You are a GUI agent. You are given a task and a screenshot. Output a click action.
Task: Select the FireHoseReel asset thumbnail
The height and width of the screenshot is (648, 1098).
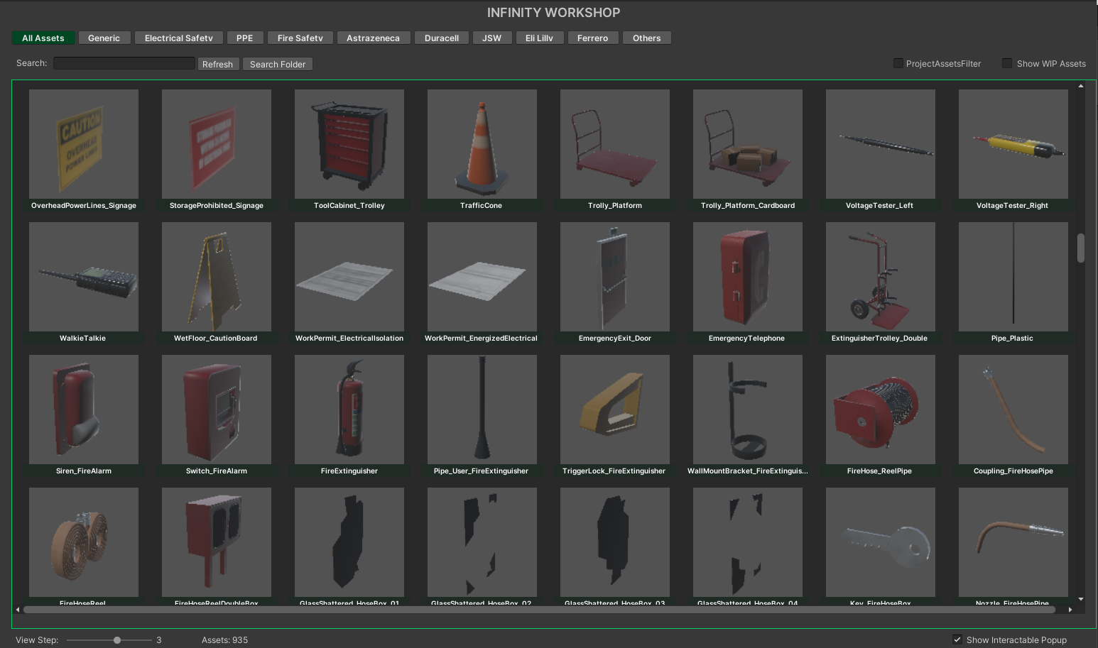coord(83,542)
